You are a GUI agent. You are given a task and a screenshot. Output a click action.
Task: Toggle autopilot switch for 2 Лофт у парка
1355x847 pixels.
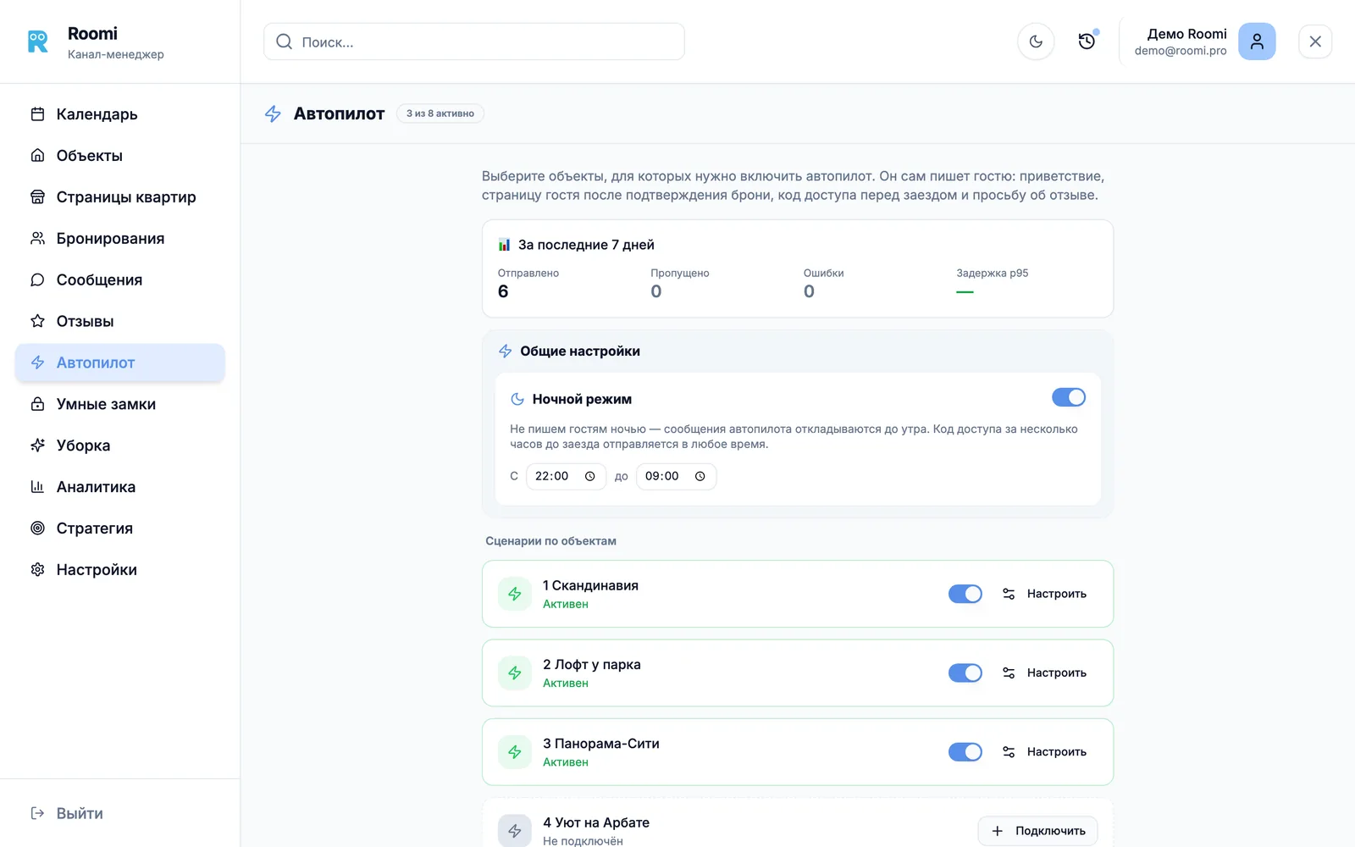click(965, 673)
